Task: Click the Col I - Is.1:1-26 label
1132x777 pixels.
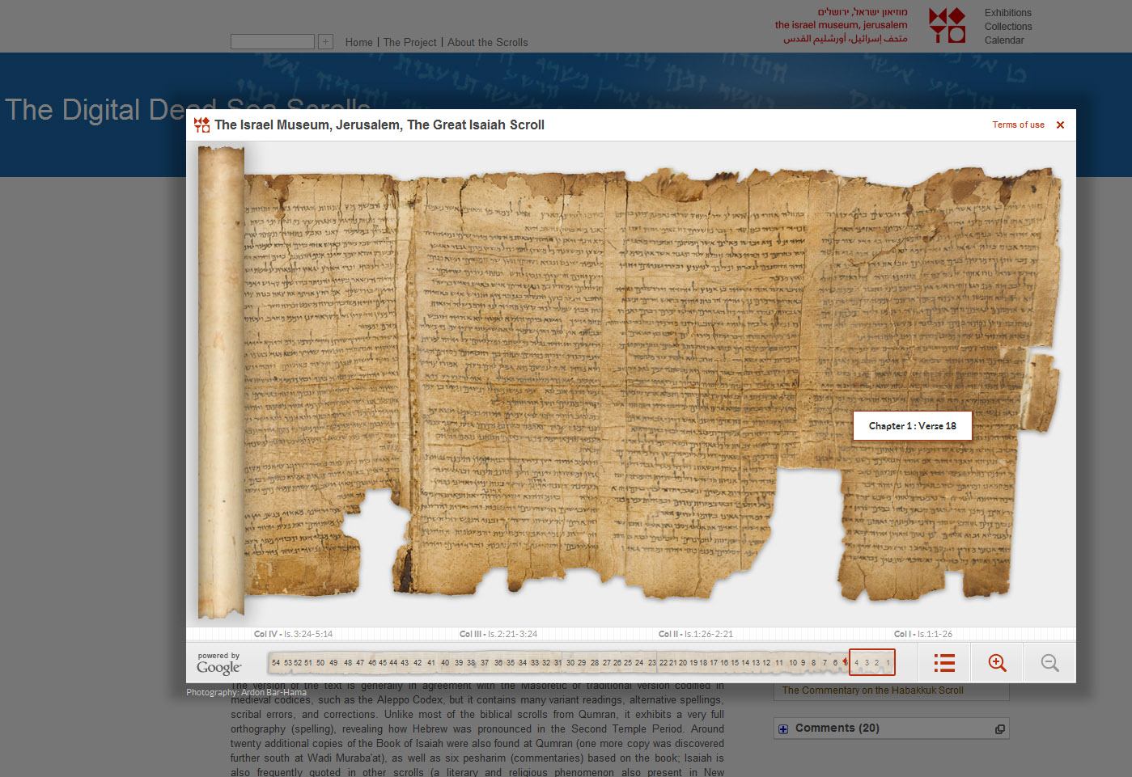Action: (x=923, y=634)
